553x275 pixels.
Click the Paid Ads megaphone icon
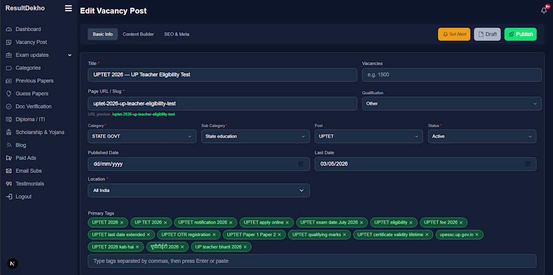(x=9, y=158)
